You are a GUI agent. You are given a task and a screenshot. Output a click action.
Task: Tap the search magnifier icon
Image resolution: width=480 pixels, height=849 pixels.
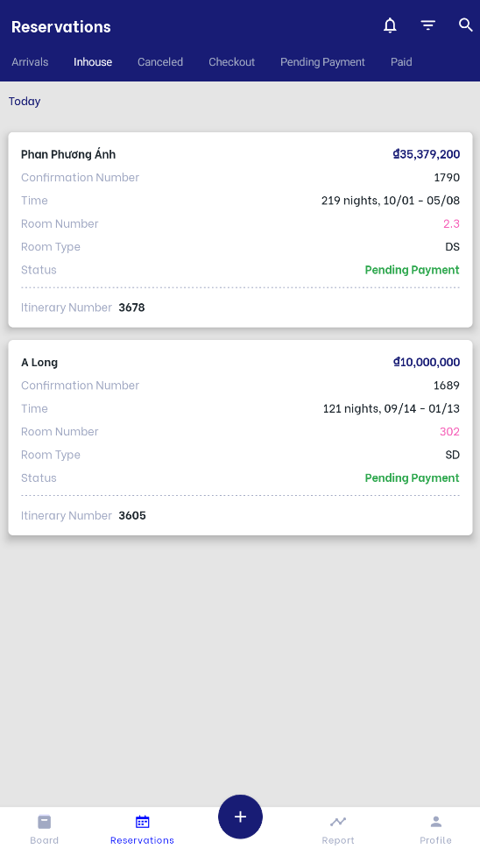(x=465, y=25)
